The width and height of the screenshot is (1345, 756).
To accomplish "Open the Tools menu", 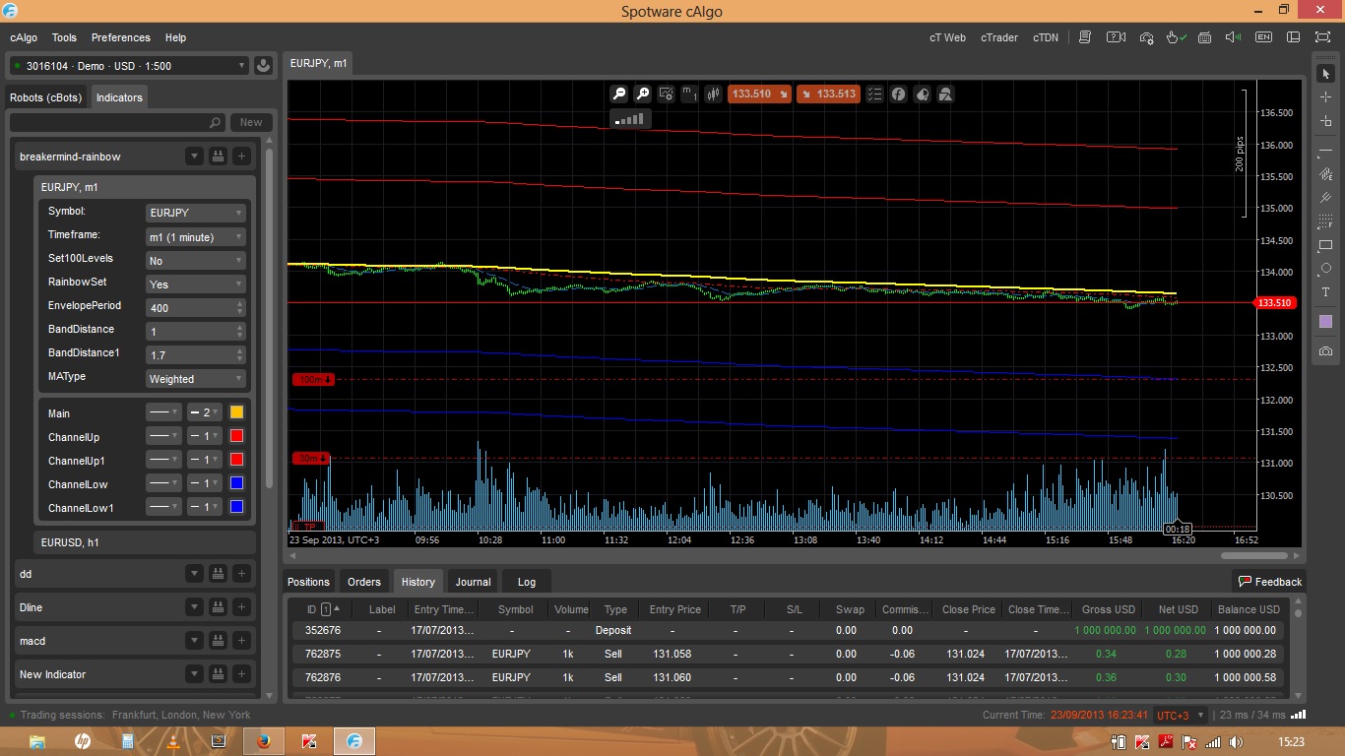I will pyautogui.click(x=64, y=37).
